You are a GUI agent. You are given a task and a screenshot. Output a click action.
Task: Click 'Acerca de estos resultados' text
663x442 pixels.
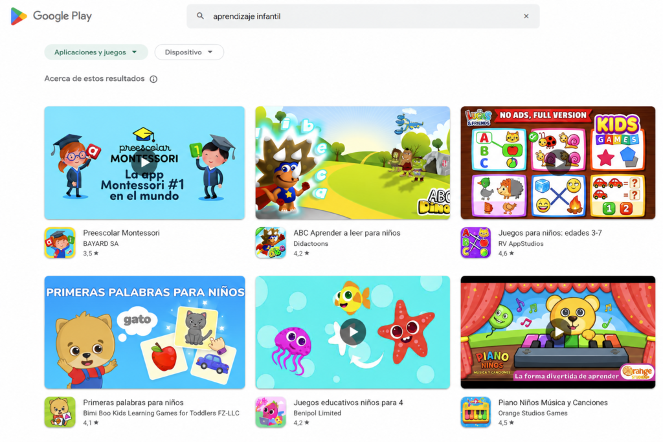(x=95, y=78)
